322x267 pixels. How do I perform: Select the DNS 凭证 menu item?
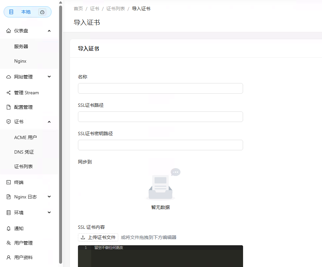(24, 152)
